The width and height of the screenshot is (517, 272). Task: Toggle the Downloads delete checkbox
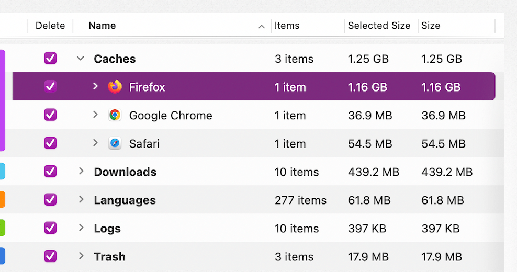[x=50, y=171]
